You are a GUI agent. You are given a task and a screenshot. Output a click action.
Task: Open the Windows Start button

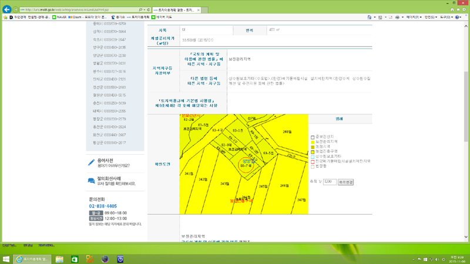[x=6, y=259]
